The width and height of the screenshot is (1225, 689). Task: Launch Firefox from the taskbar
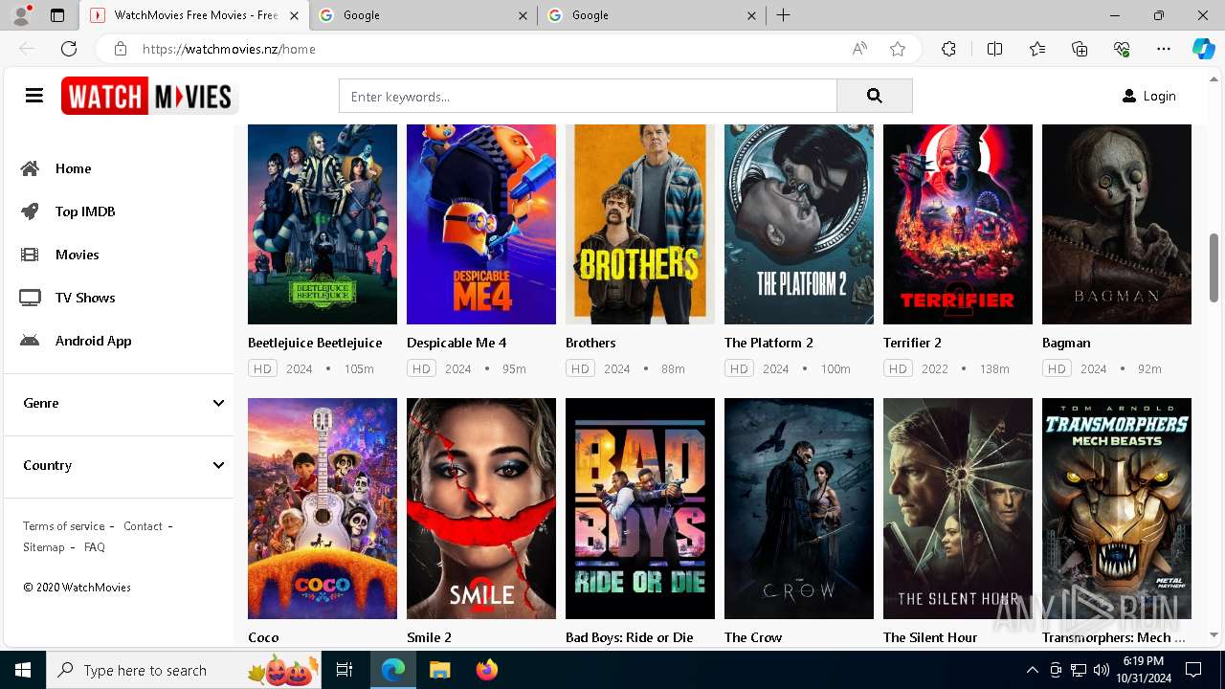486,670
